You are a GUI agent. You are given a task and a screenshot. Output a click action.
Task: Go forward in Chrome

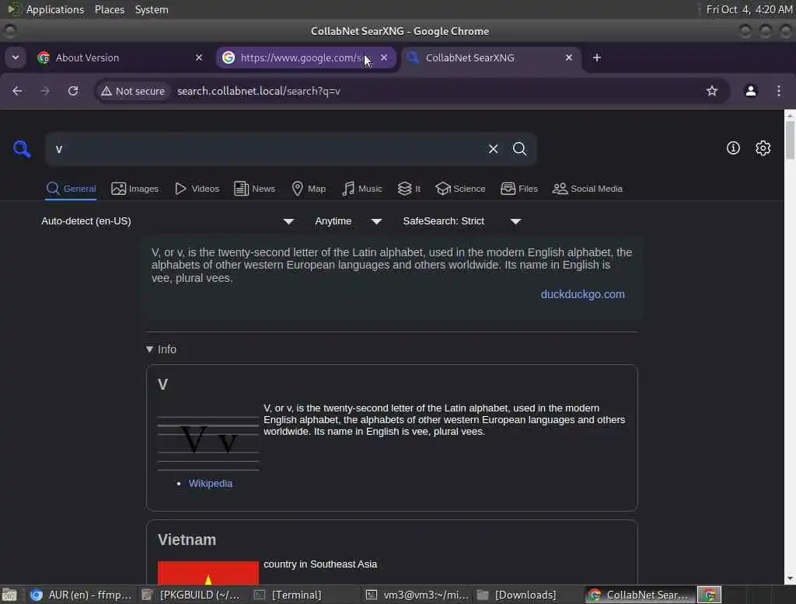click(44, 91)
